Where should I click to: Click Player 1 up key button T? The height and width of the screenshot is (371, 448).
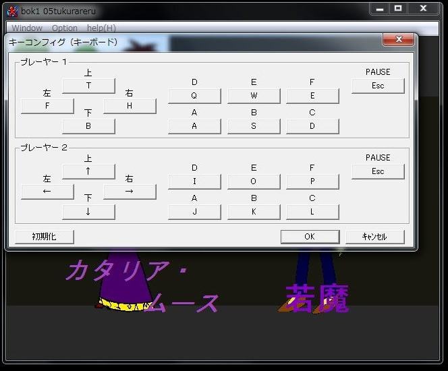tap(88, 86)
